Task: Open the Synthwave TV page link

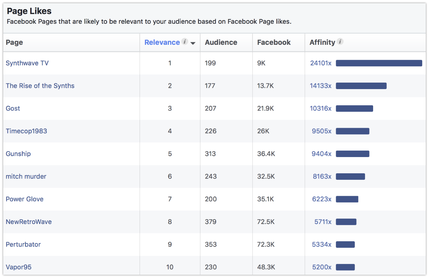Action: [27, 63]
